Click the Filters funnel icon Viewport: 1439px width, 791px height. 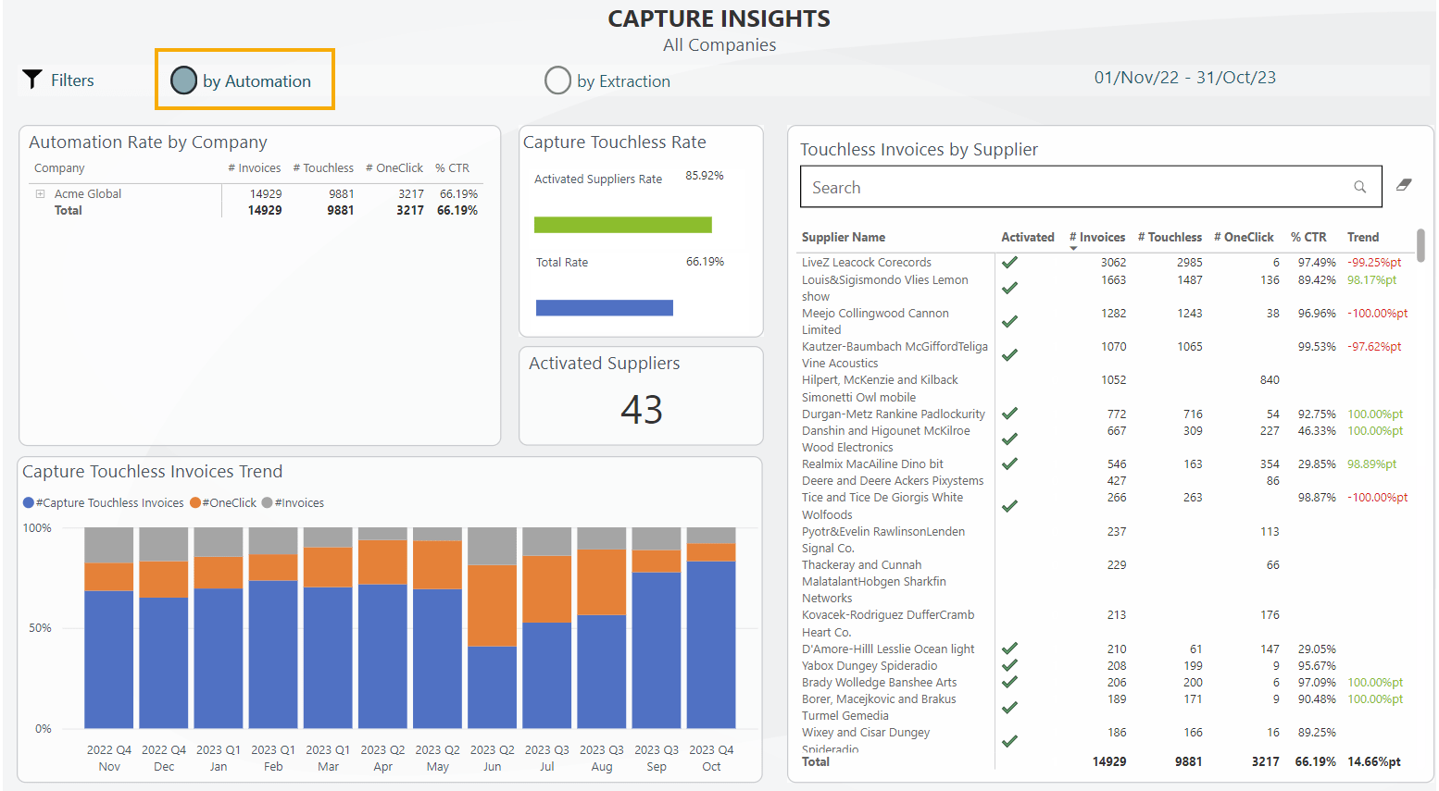point(33,80)
